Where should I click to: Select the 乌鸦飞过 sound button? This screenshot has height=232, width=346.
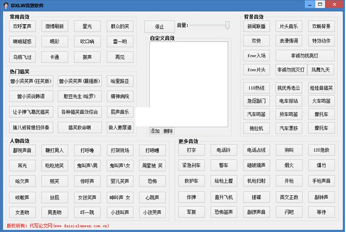tap(23, 57)
